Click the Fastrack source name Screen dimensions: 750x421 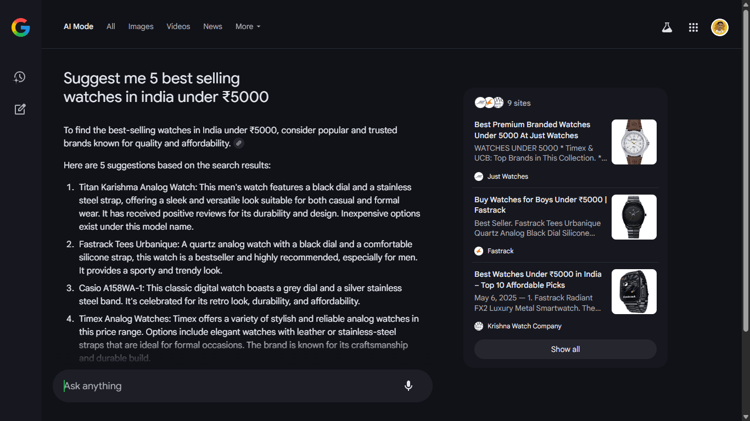(501, 251)
